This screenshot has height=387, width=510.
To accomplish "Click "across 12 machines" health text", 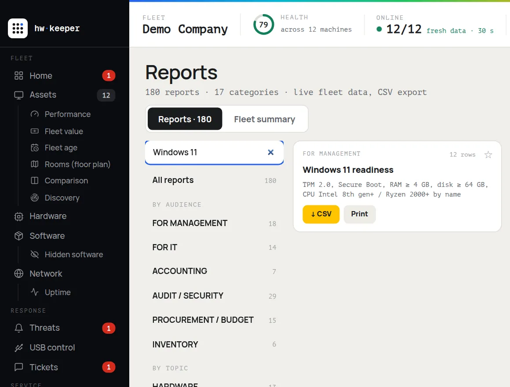I will point(316,29).
